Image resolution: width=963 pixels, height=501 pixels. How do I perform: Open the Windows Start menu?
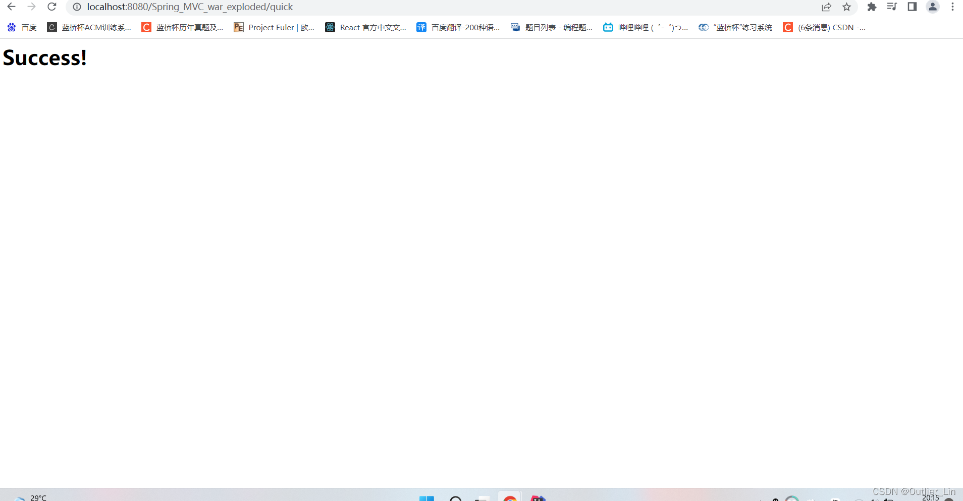tap(426, 498)
